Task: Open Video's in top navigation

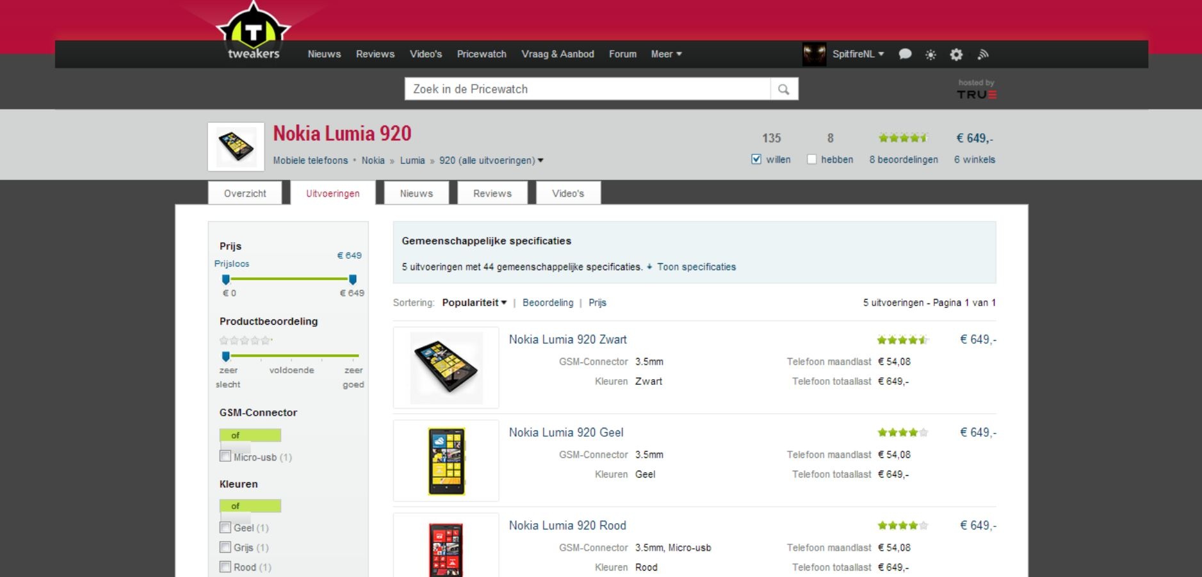Action: tap(426, 54)
